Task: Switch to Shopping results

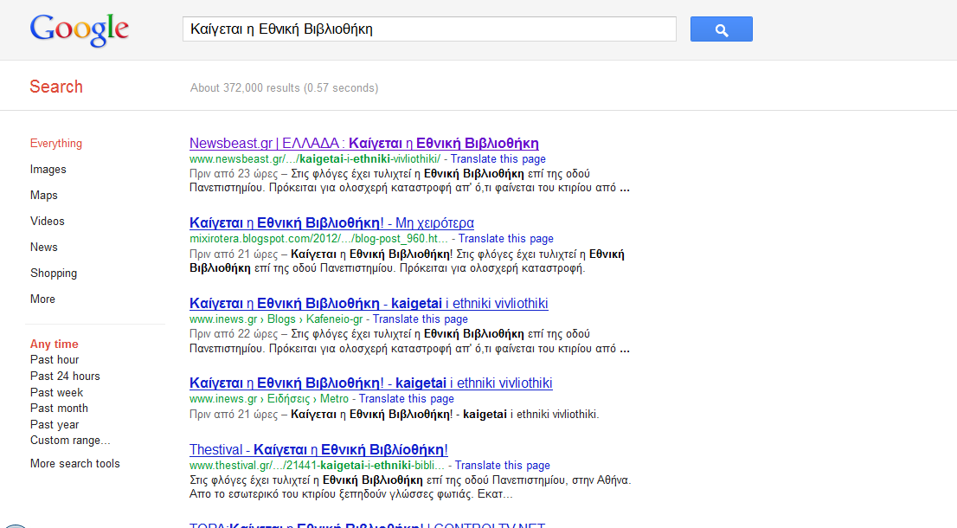Action: tap(54, 273)
